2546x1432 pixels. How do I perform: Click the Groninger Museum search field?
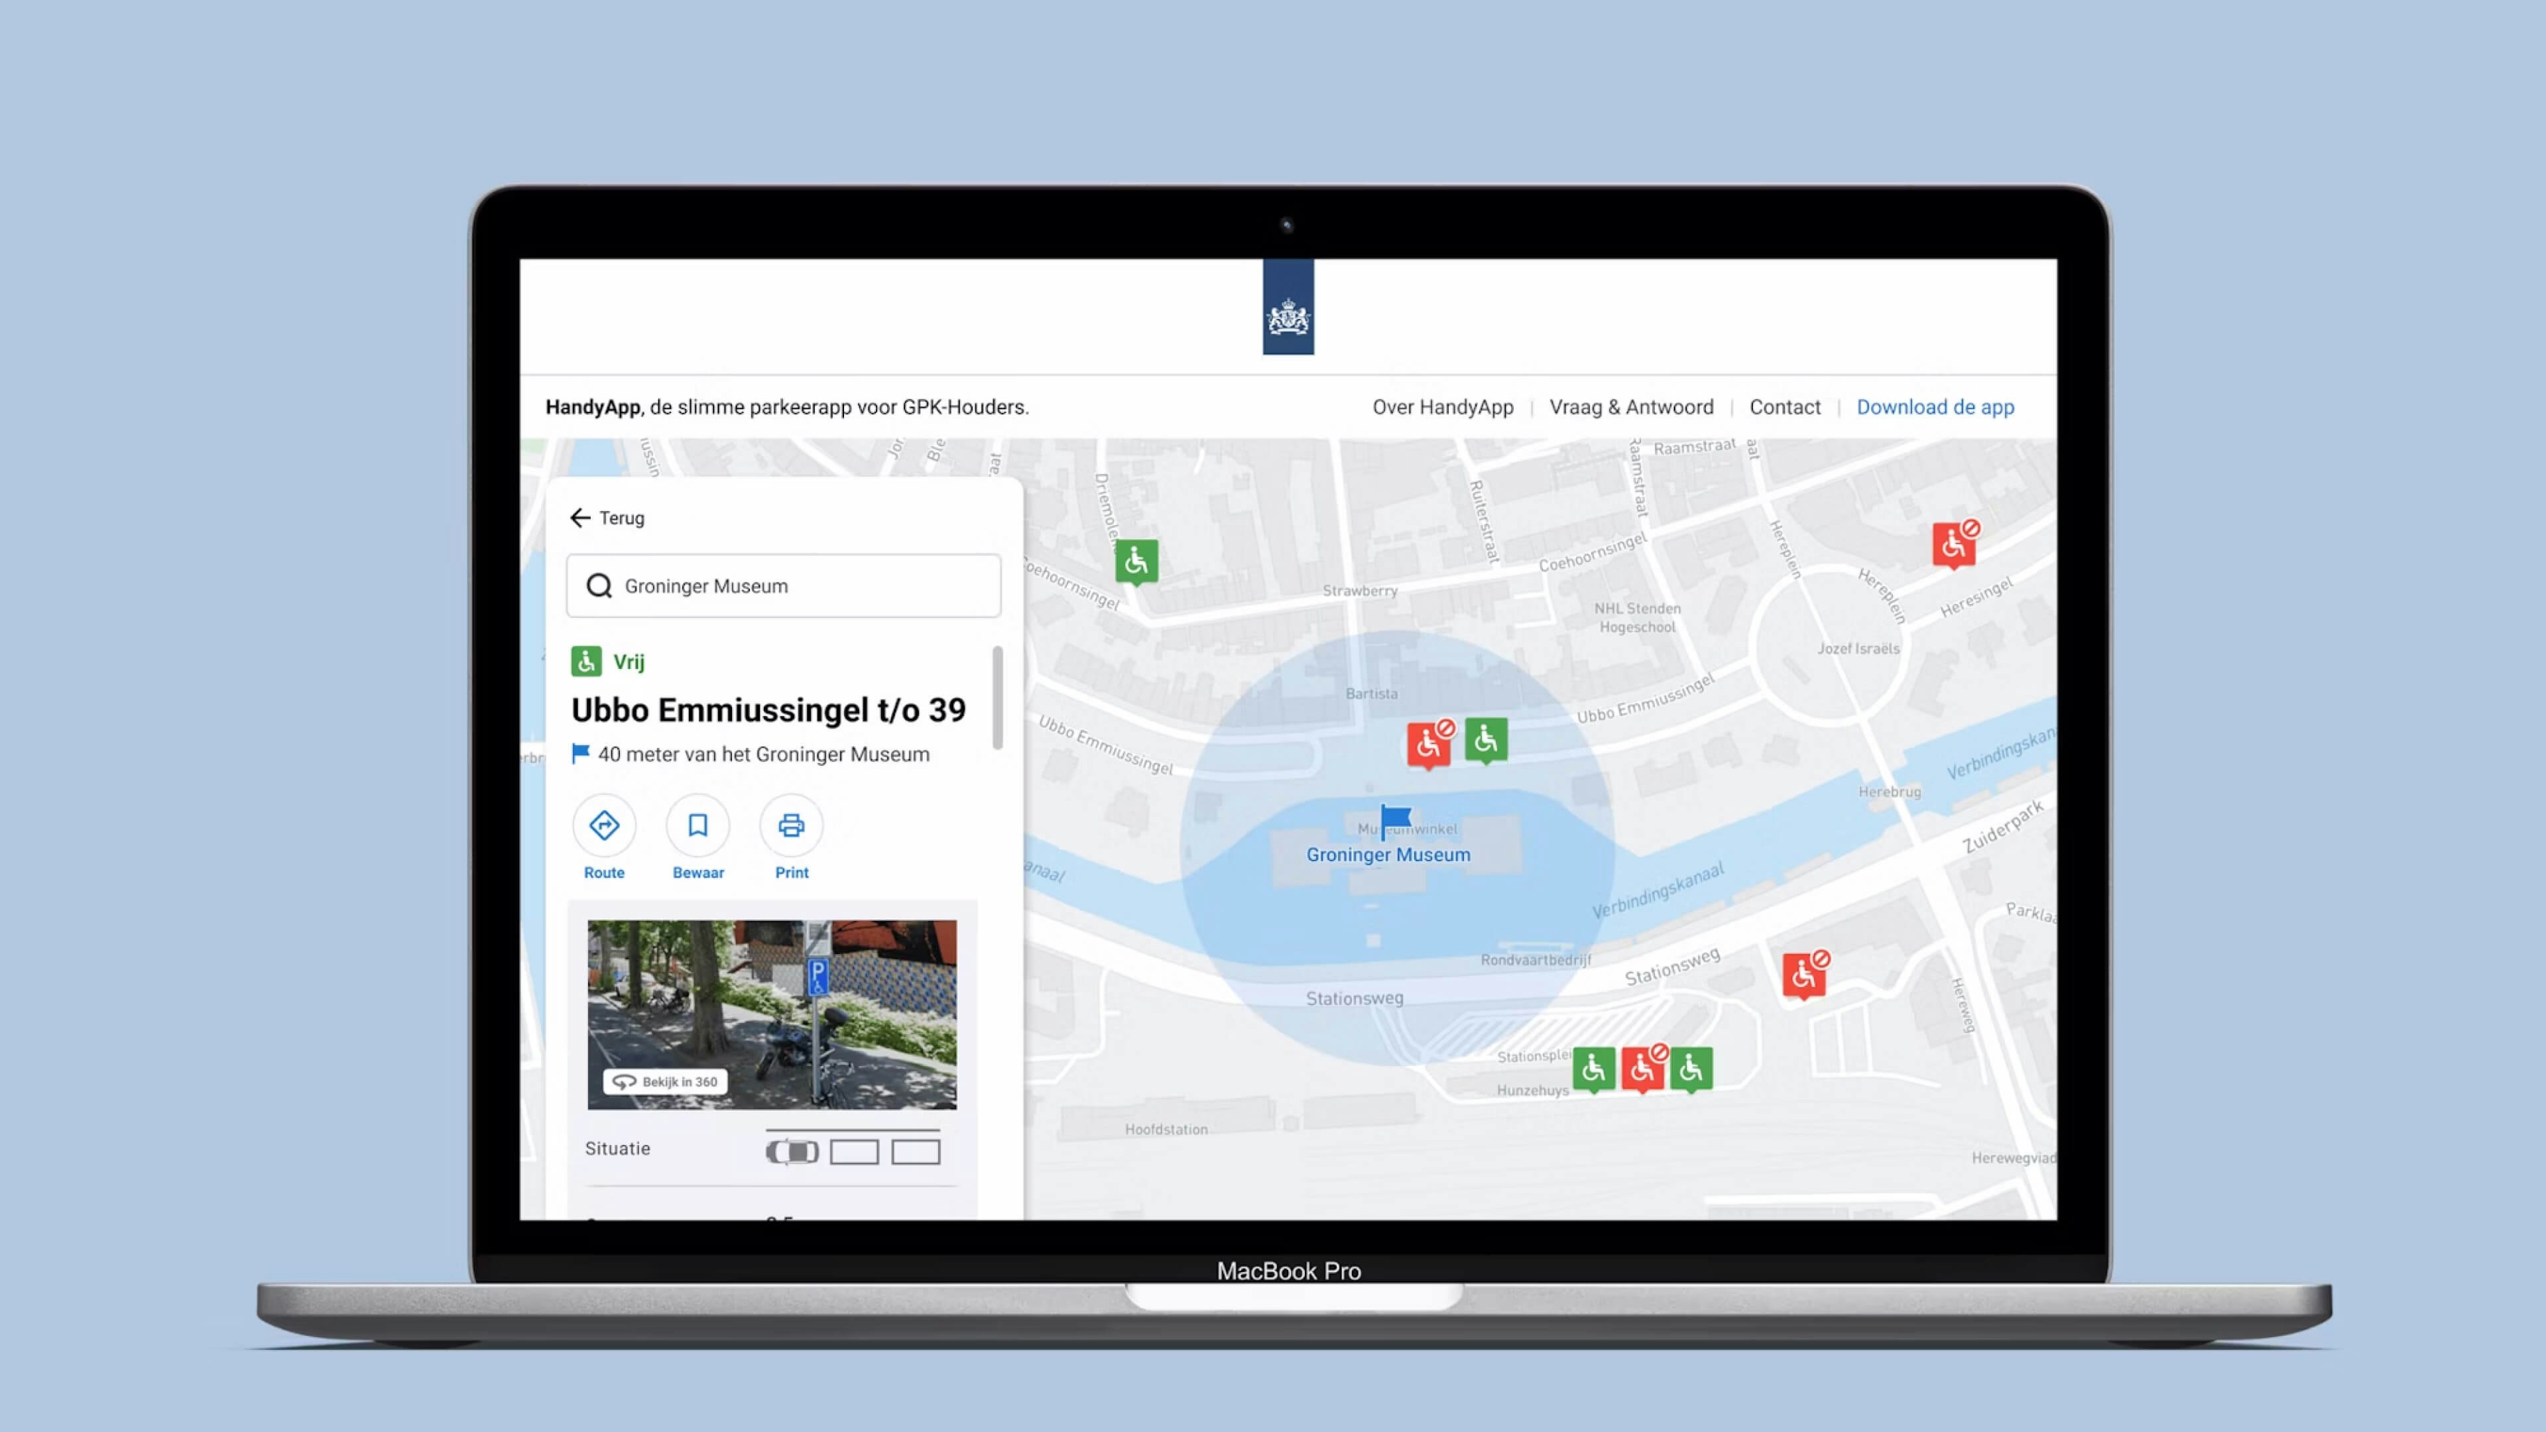coord(784,586)
